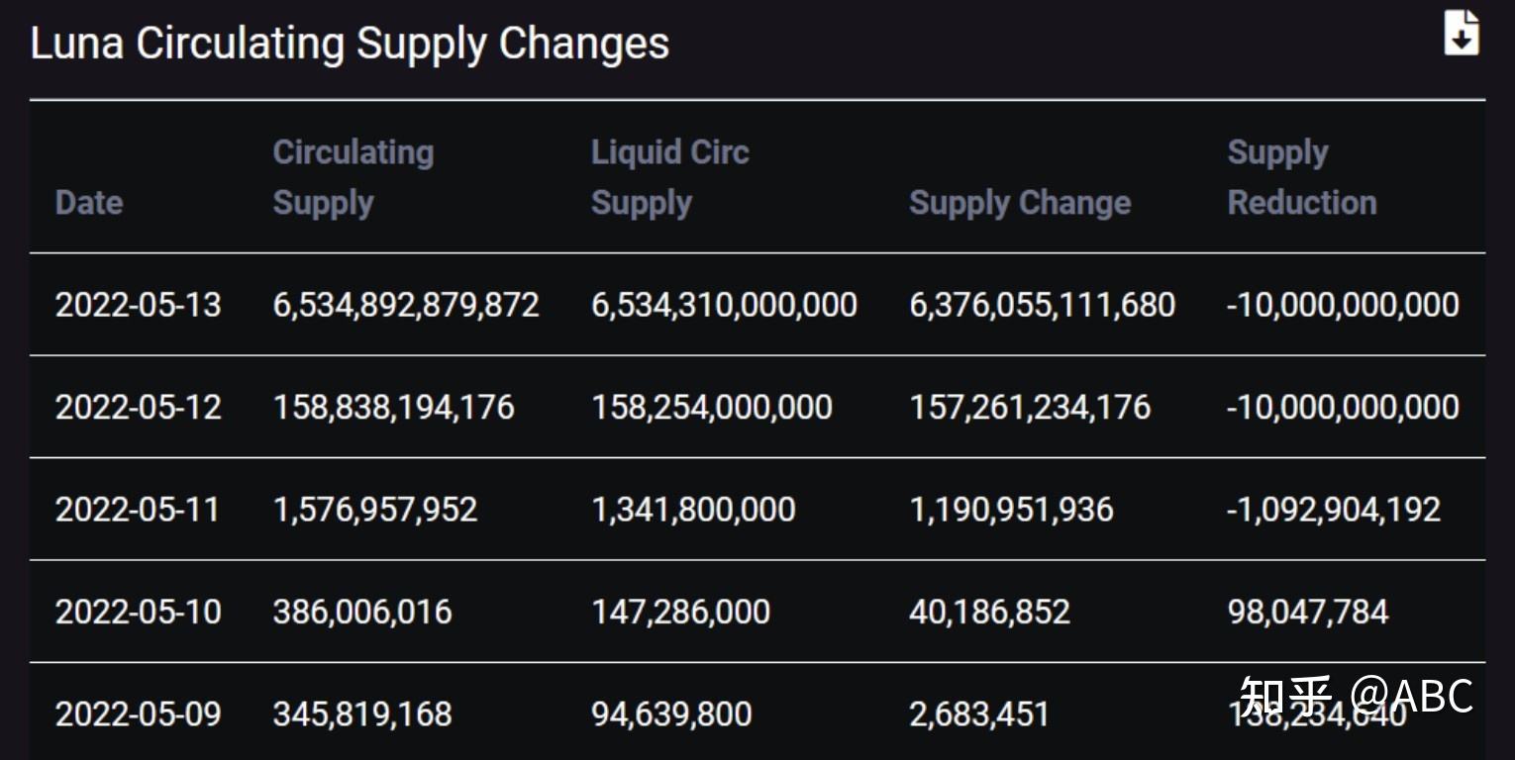Select the 2022-05-13 date cell
The height and width of the screenshot is (760, 1515).
(x=138, y=305)
